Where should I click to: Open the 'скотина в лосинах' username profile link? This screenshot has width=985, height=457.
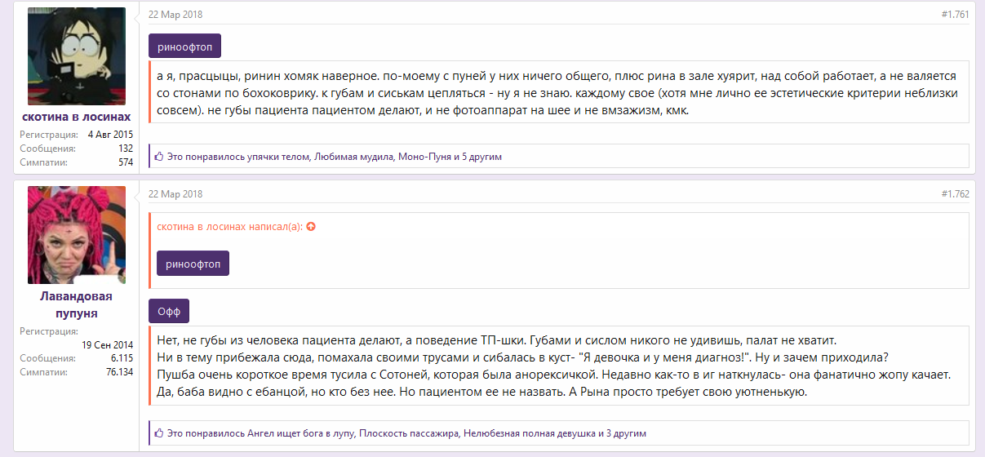pyautogui.click(x=77, y=117)
